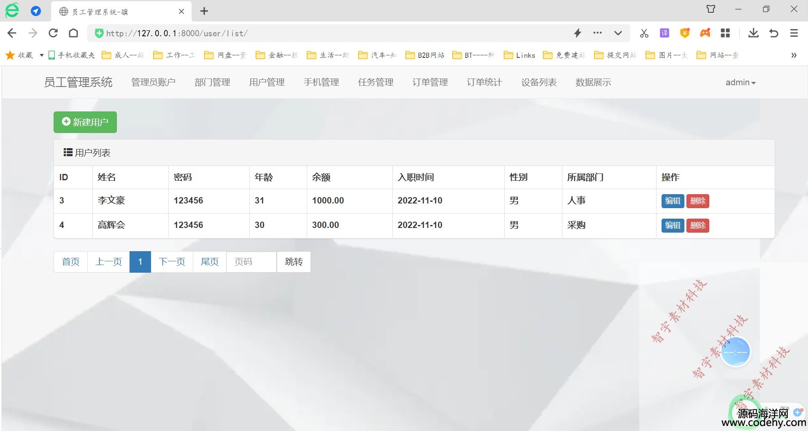Open the browser hamburger menu
The image size is (808, 431).
tap(794, 33)
